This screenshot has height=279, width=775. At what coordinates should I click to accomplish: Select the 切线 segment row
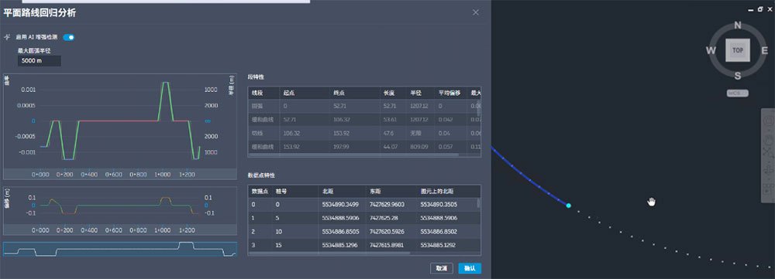pos(364,133)
